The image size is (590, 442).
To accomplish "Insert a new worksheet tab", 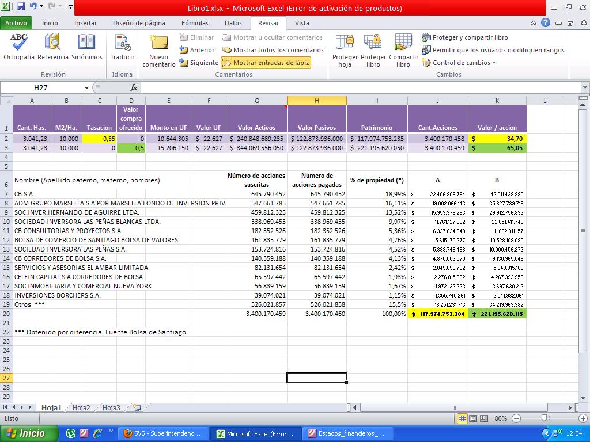I will pos(137,408).
